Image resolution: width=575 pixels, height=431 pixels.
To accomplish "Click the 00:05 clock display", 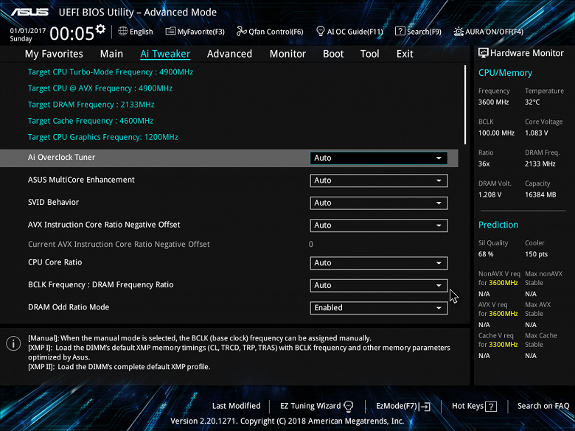I will (x=72, y=33).
